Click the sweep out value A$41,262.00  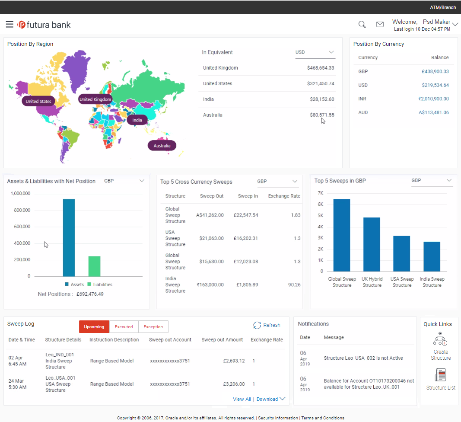pyautogui.click(x=210, y=215)
